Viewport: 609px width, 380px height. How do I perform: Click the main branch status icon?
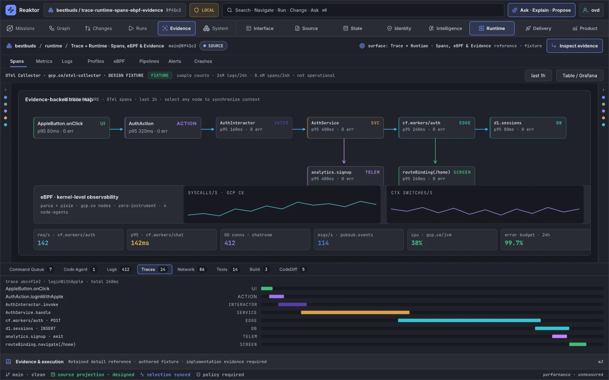pos(8,375)
